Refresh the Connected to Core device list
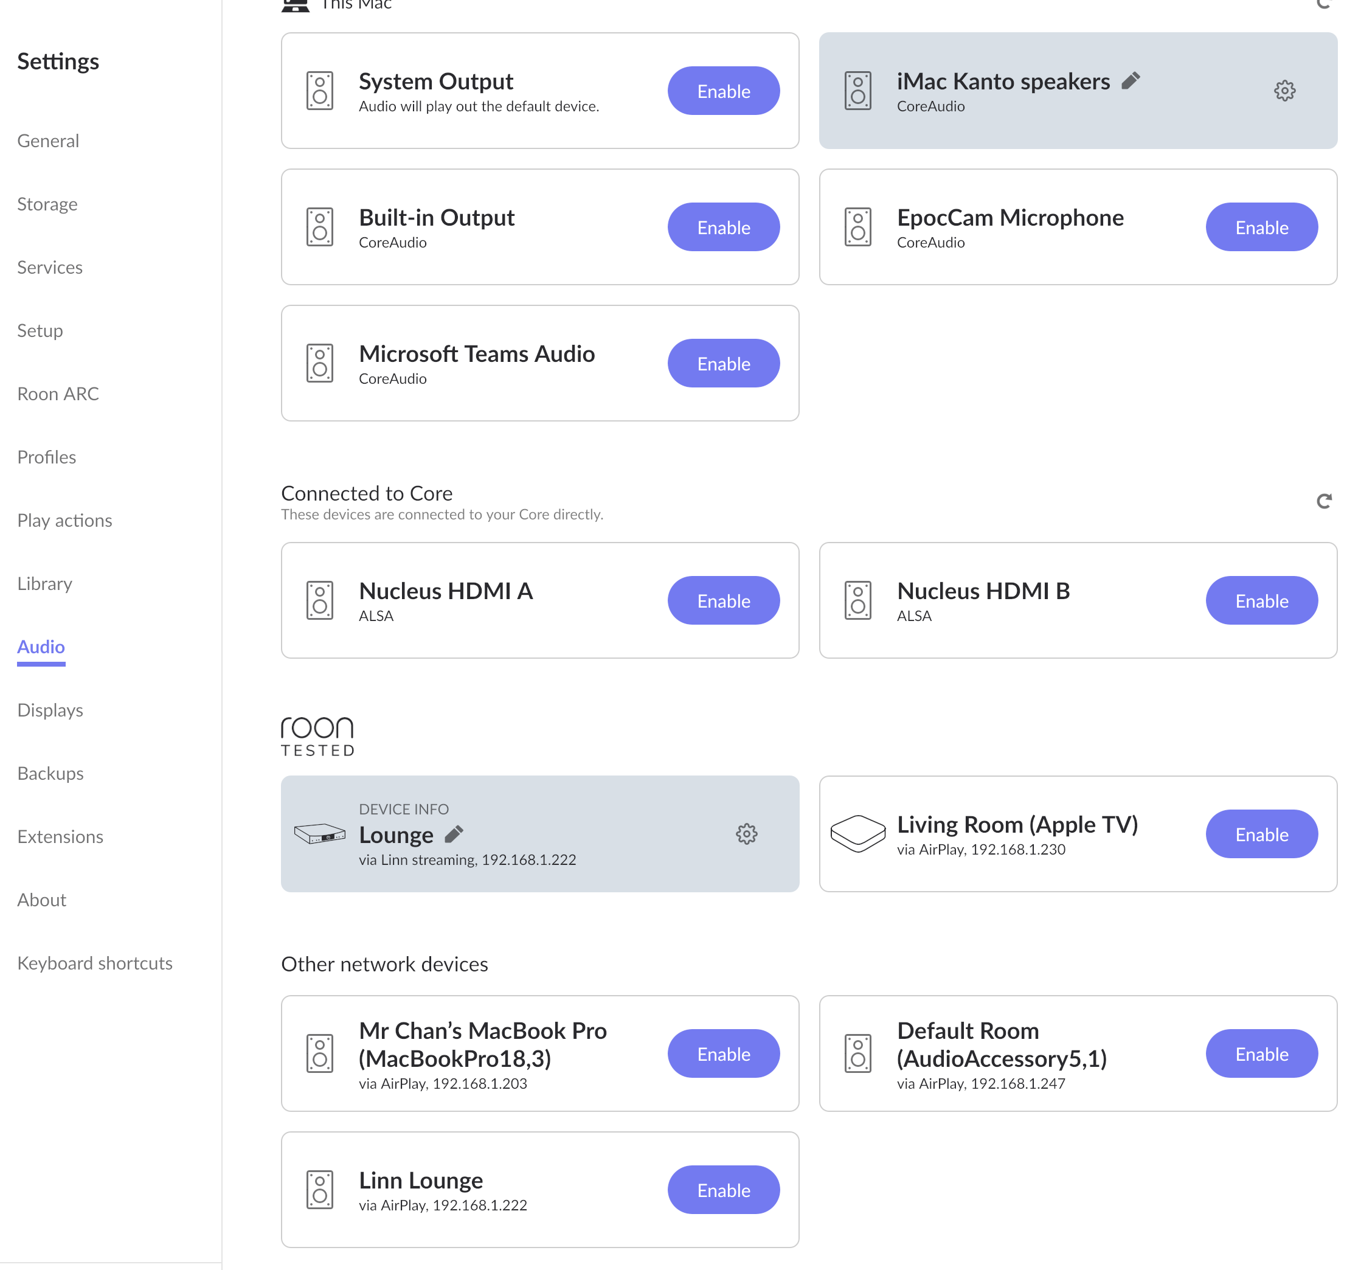Image resolution: width=1361 pixels, height=1270 pixels. pos(1324,501)
